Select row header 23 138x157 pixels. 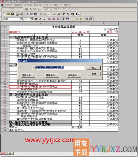5,87
